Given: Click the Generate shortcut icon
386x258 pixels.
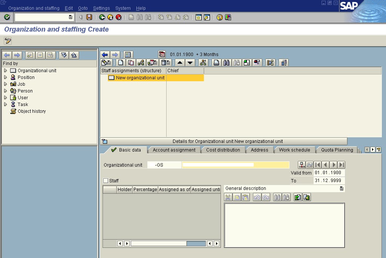Looking at the screenshot, I should (207, 17).
